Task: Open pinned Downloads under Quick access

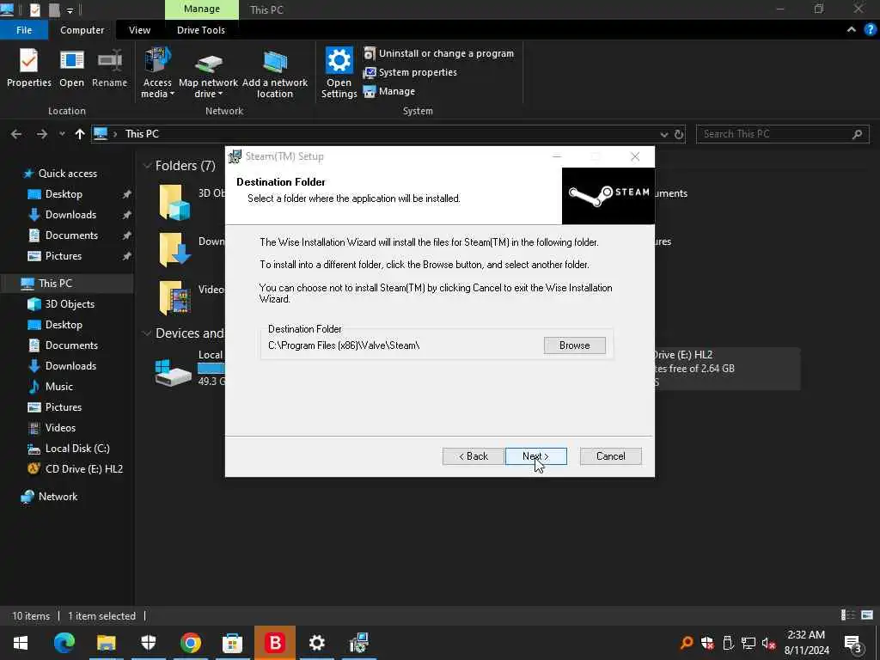Action: (x=70, y=215)
